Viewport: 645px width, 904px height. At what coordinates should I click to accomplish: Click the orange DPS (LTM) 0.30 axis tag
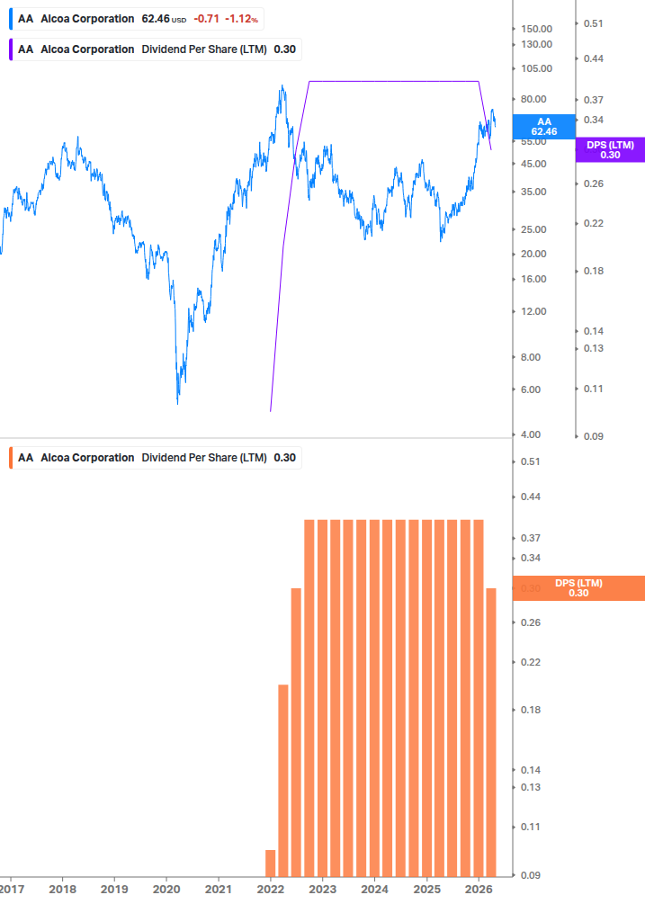tap(578, 588)
